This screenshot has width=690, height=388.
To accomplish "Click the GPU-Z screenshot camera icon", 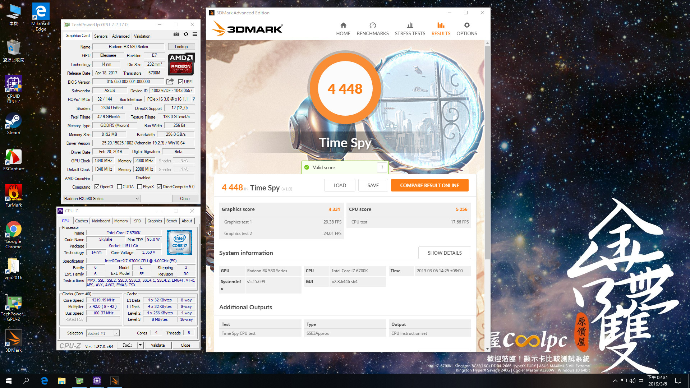I will pyautogui.click(x=176, y=34).
